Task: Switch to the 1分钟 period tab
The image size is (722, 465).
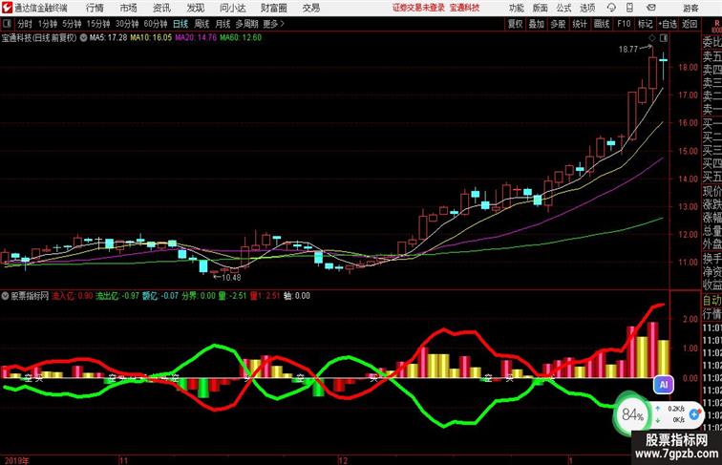Action: tap(48, 24)
